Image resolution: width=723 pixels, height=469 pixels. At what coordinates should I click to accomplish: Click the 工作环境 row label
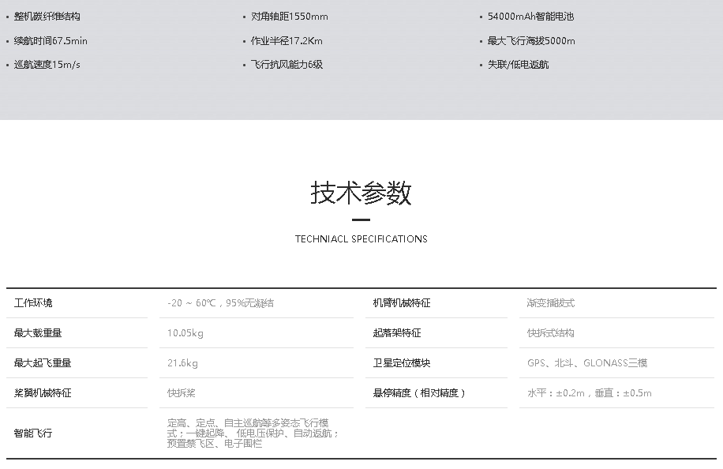(33, 303)
